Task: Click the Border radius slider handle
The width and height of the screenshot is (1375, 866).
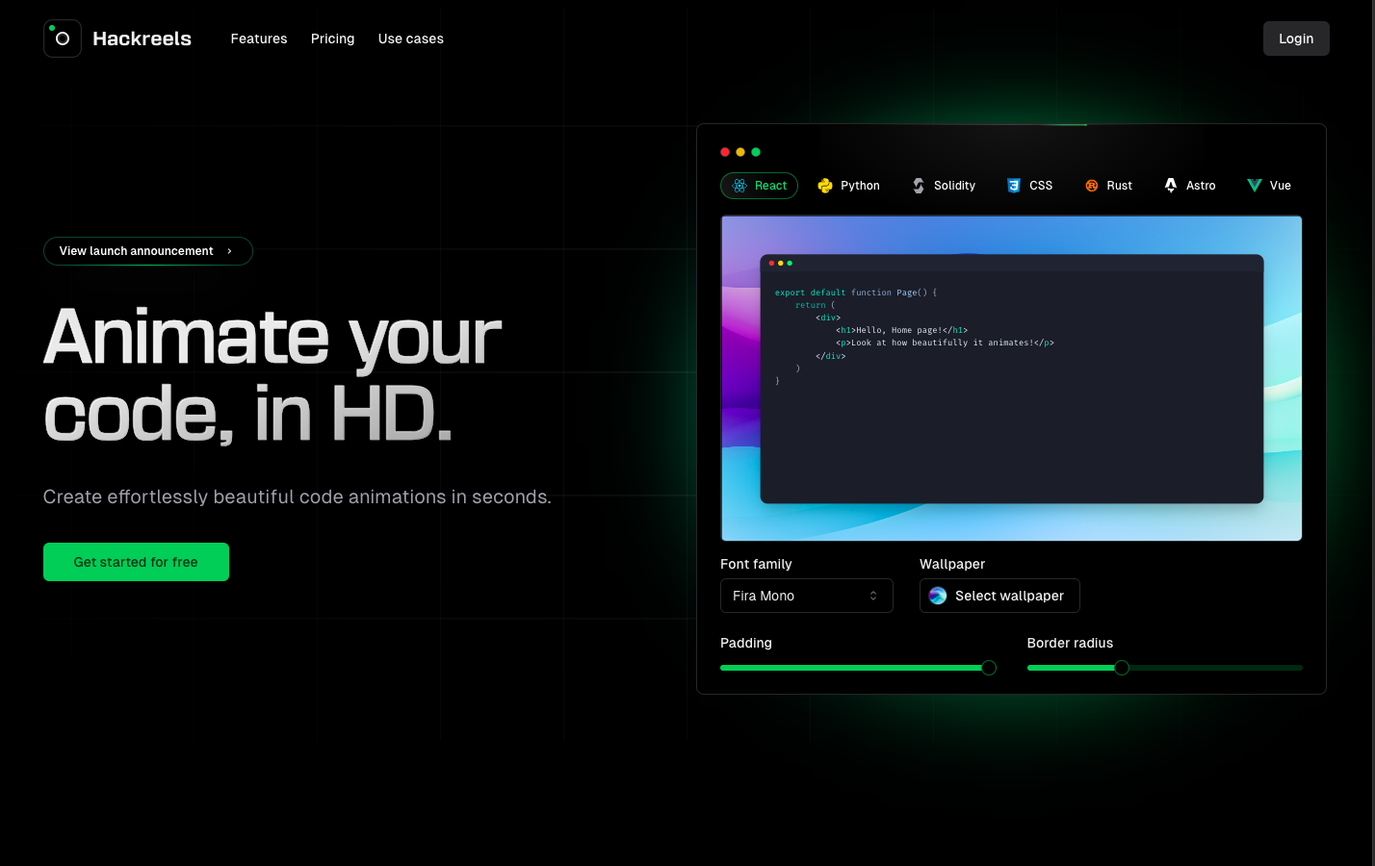Action: click(1122, 668)
